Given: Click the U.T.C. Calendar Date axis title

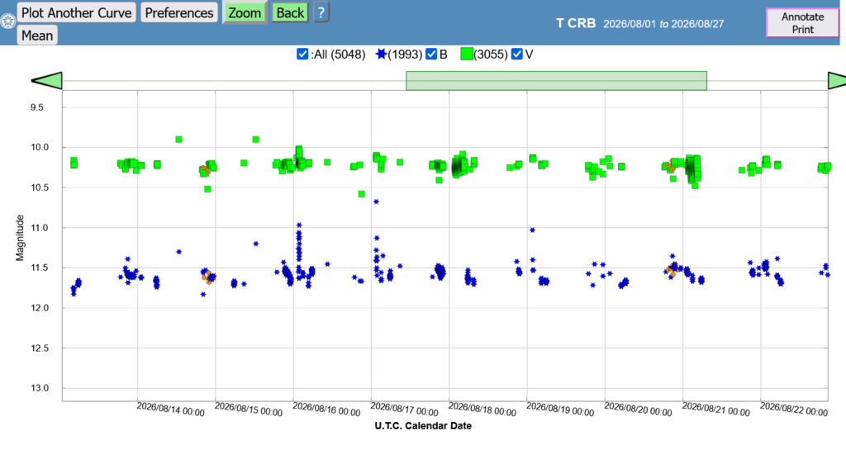Looking at the screenshot, I should tap(423, 426).
